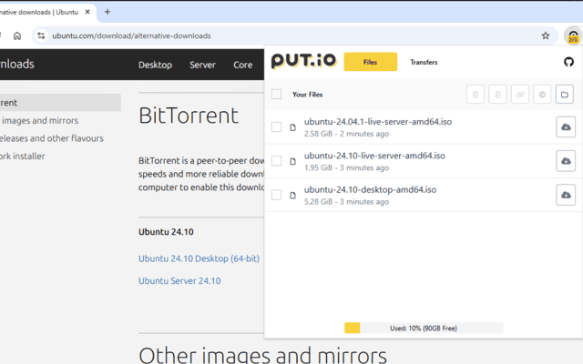Open the Ubuntu 24.10 Desktop (64-bit) torrent link
The height and width of the screenshot is (364, 583).
coord(199,258)
